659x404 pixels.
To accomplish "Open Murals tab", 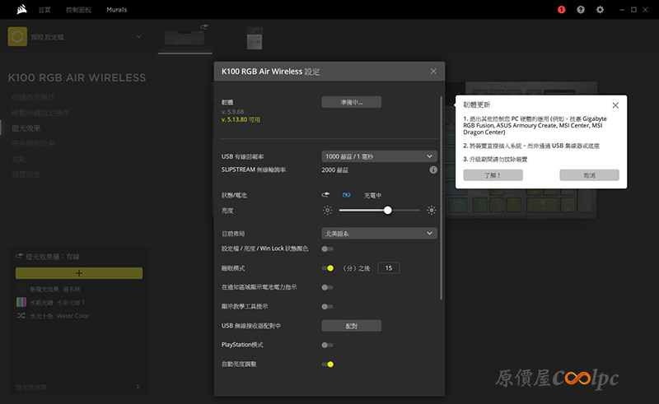I will (x=116, y=10).
